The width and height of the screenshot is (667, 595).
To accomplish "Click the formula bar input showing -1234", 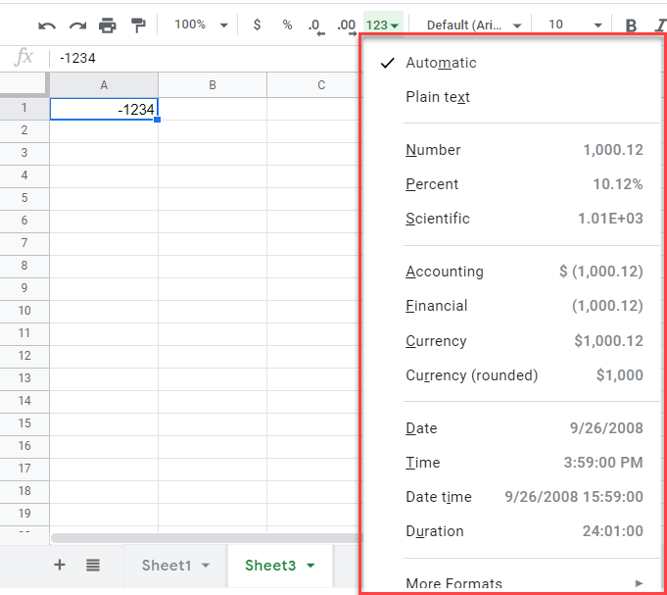I will coord(196,59).
